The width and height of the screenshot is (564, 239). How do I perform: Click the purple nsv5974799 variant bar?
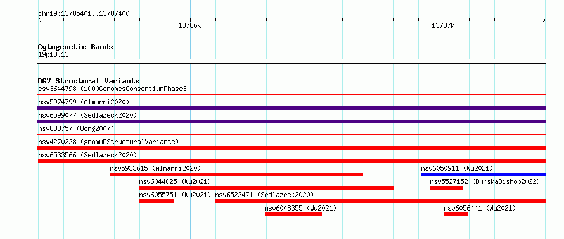coord(292,108)
